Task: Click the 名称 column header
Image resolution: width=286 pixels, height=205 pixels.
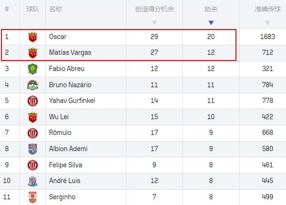Action: point(55,9)
